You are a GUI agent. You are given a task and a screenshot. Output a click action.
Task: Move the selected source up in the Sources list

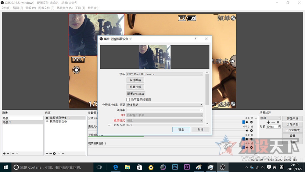(x=59, y=153)
